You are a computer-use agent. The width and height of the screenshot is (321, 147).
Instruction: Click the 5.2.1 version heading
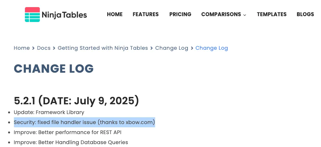(76, 101)
